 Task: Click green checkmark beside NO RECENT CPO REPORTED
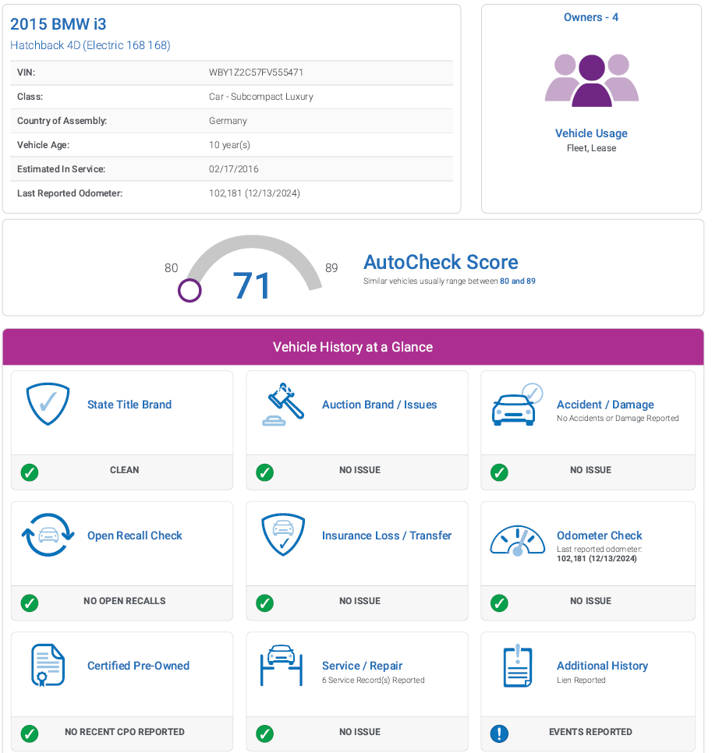(30, 734)
